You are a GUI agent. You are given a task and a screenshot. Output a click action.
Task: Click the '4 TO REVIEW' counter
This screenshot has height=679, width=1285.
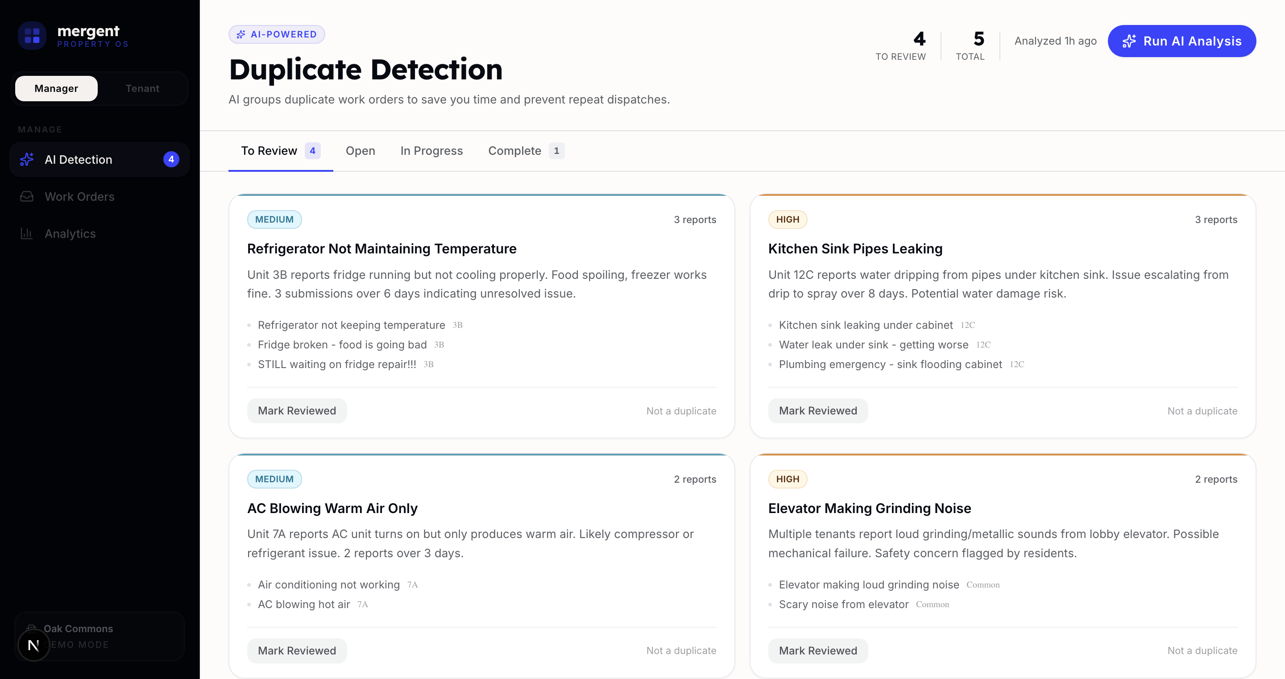pos(901,46)
